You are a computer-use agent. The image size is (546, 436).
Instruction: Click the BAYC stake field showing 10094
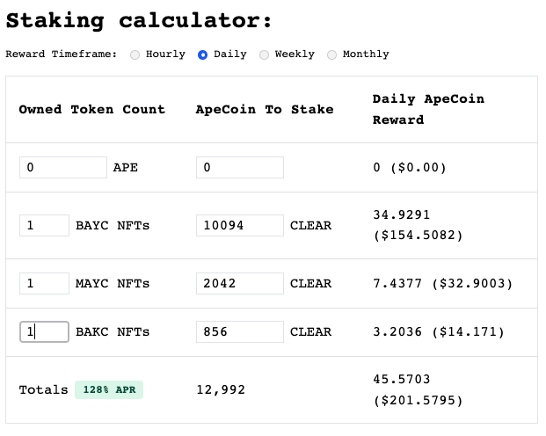[240, 225]
